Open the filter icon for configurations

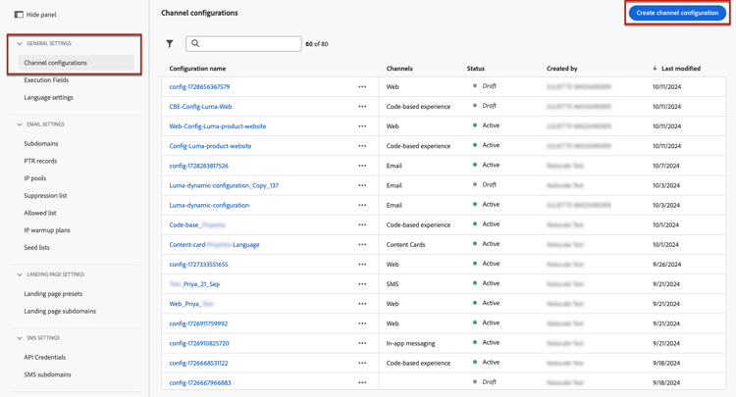(170, 44)
